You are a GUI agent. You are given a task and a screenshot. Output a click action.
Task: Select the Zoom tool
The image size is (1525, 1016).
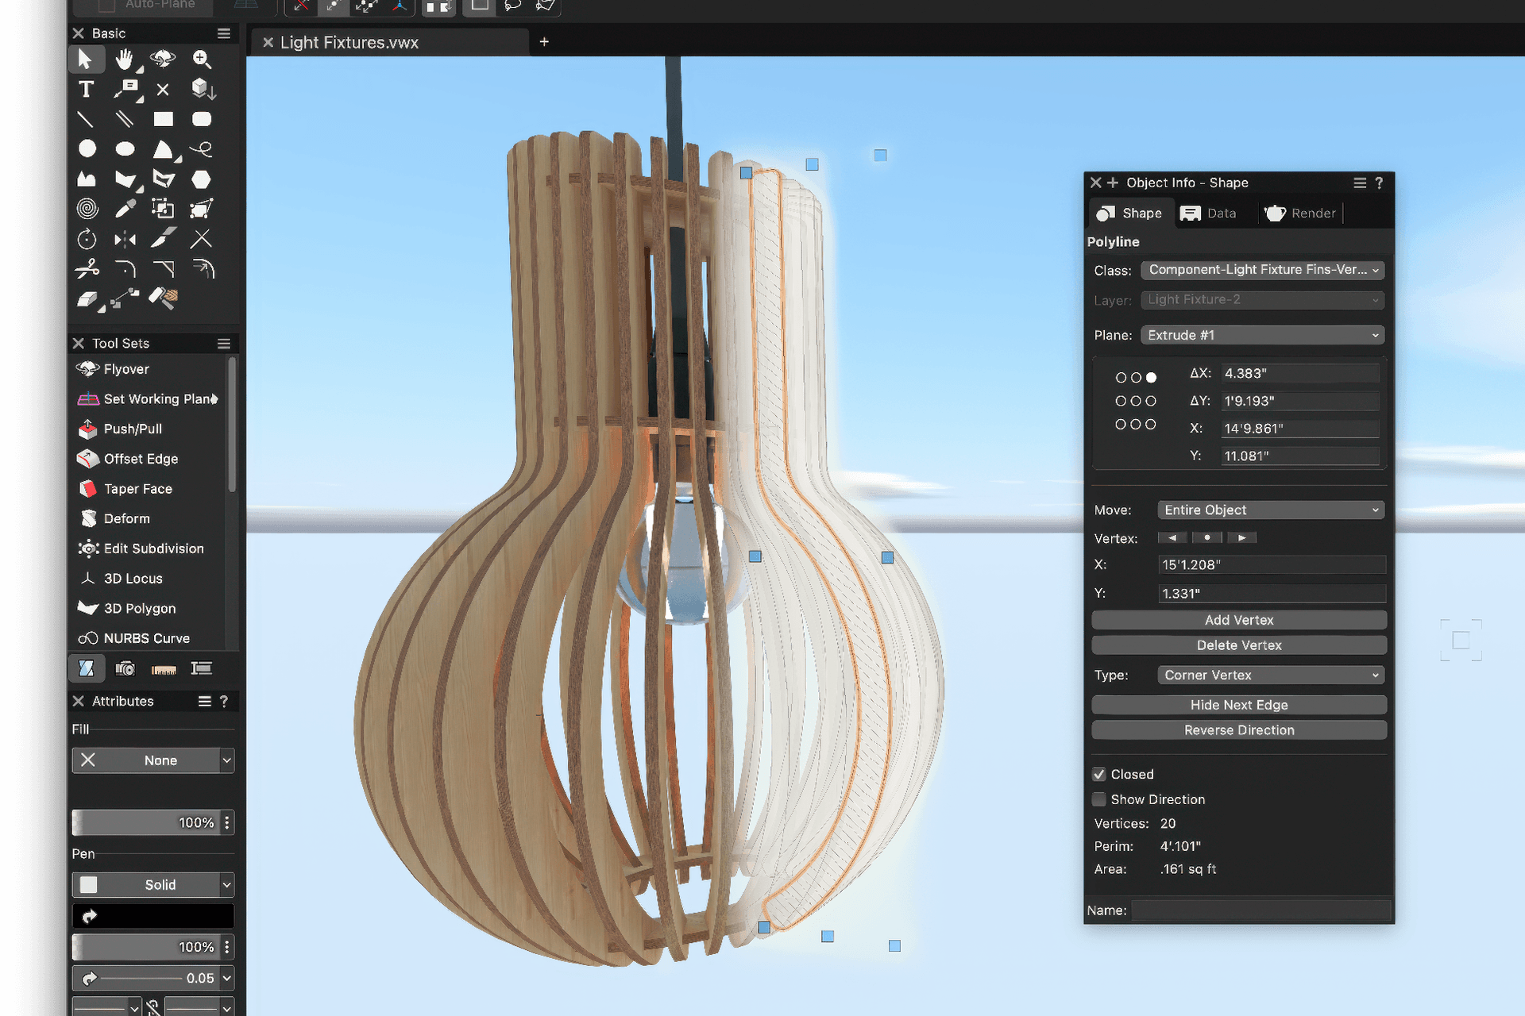pos(201,59)
